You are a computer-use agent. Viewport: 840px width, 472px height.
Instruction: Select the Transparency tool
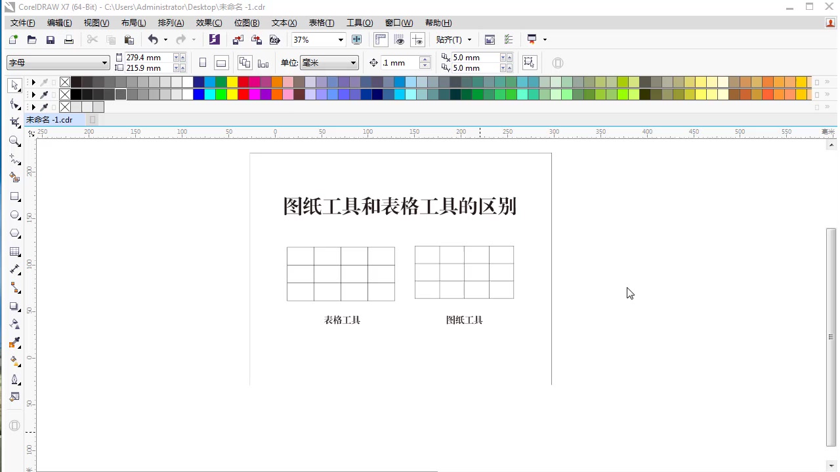pos(14,324)
